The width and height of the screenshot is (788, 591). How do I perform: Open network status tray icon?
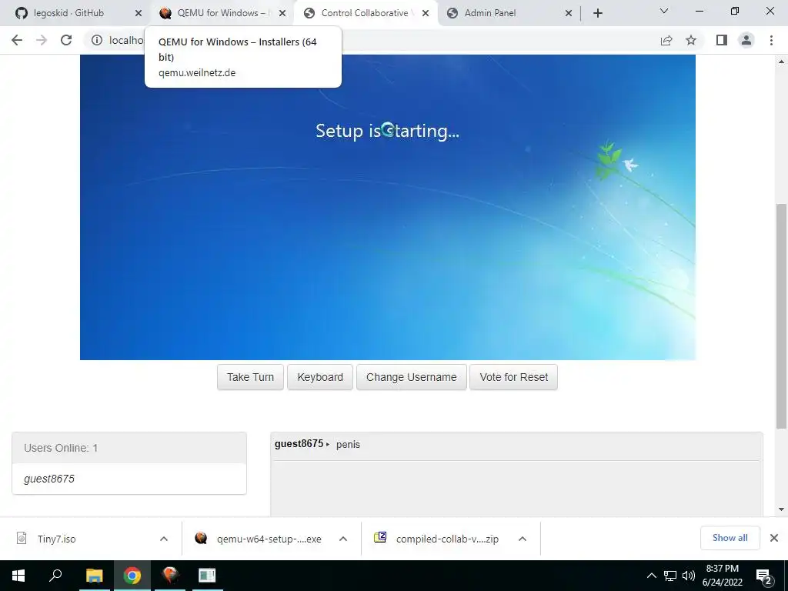(x=670, y=576)
